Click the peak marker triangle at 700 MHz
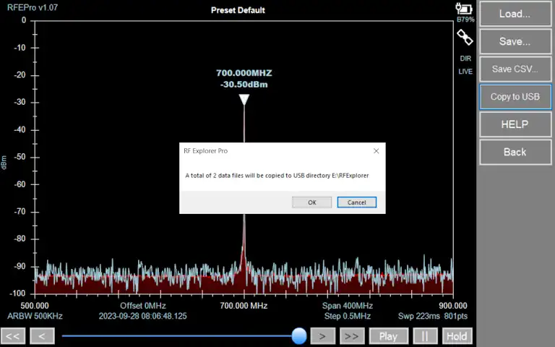555x347 pixels. point(244,100)
